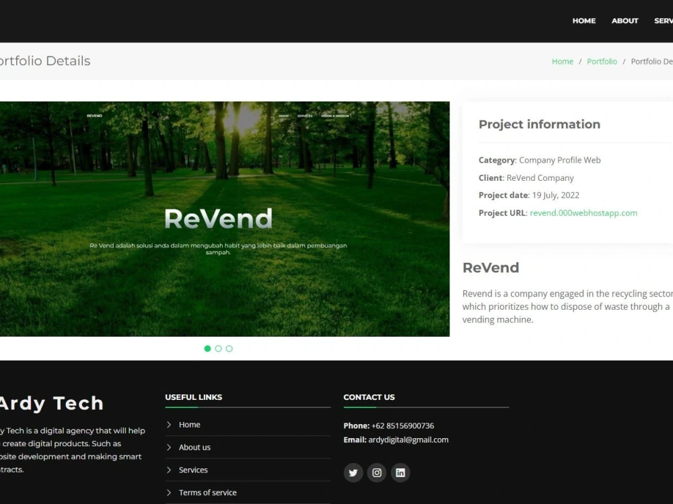Image resolution: width=673 pixels, height=504 pixels.
Task: Open the Instagram social icon
Action: (x=377, y=472)
